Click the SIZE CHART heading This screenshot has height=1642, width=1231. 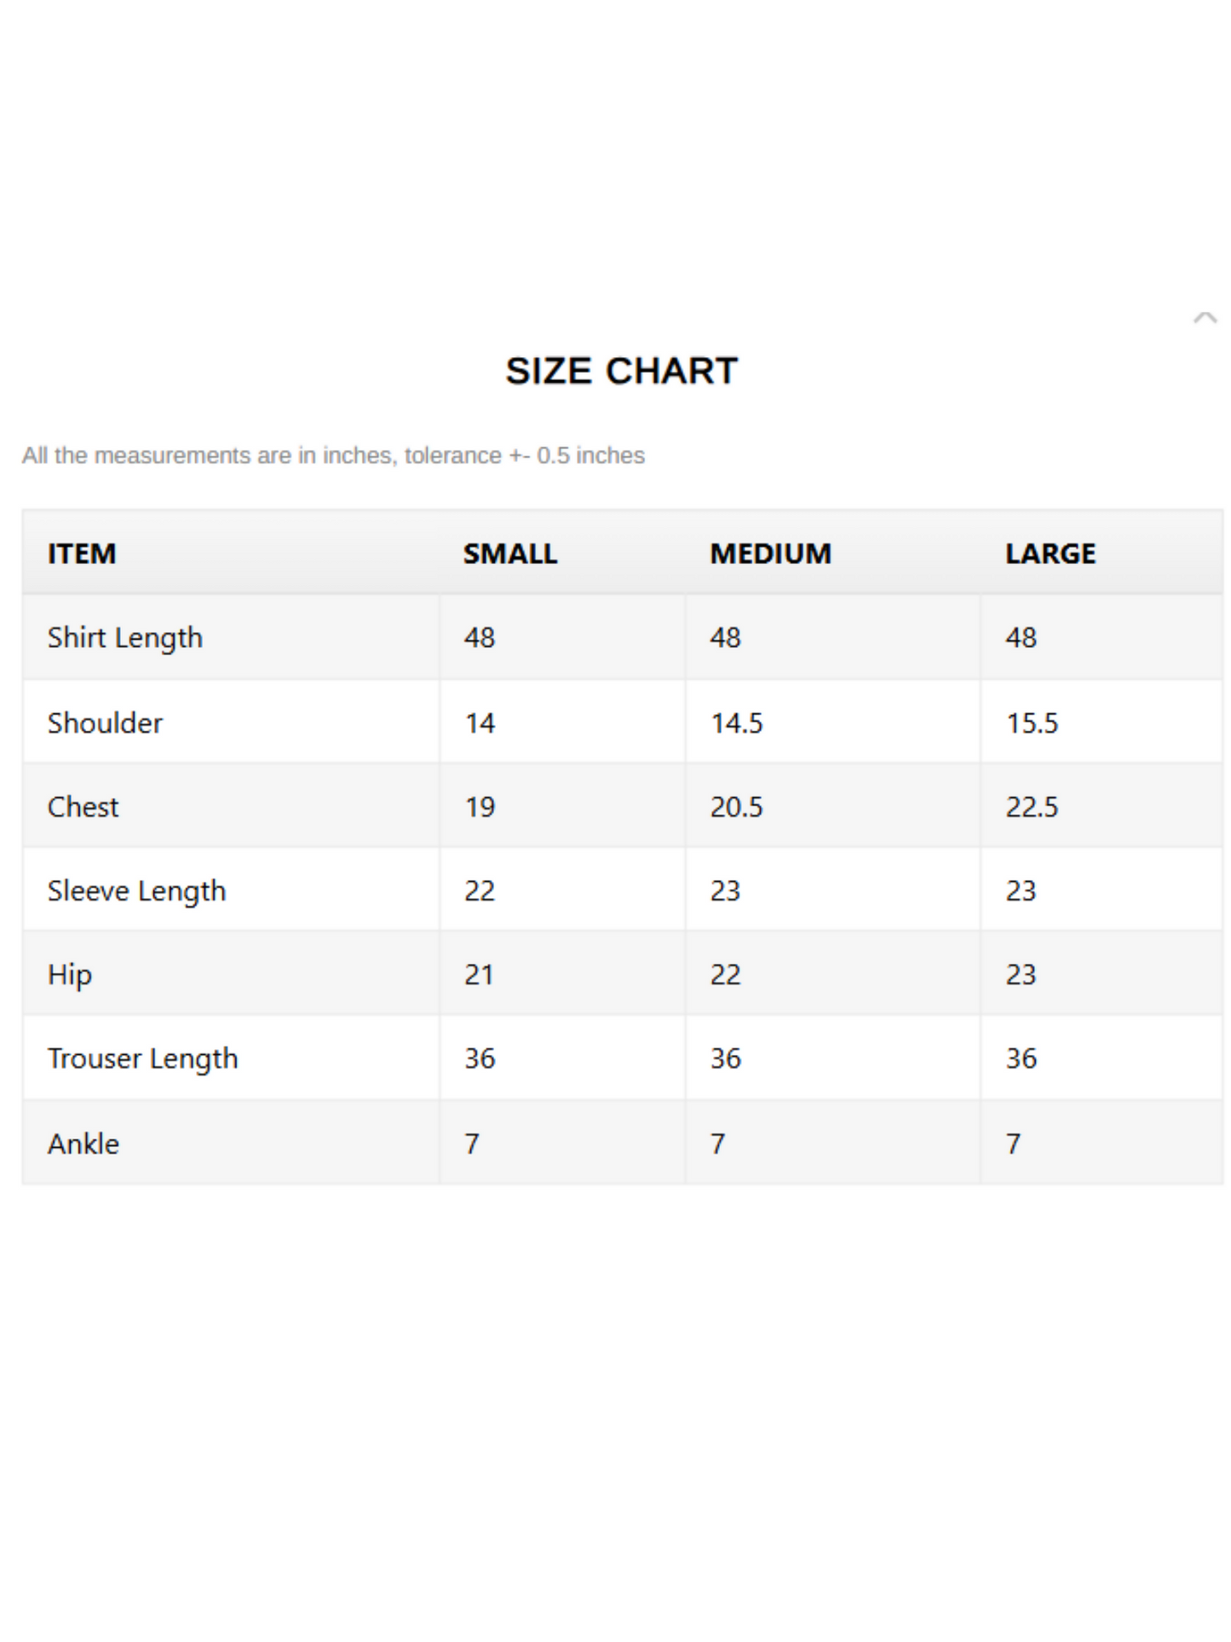click(x=621, y=371)
